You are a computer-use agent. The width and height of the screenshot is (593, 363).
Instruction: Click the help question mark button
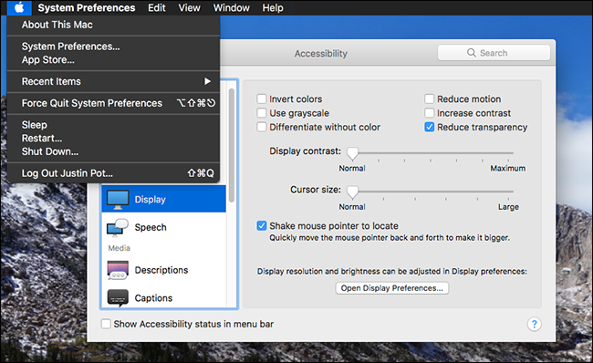pyautogui.click(x=534, y=324)
